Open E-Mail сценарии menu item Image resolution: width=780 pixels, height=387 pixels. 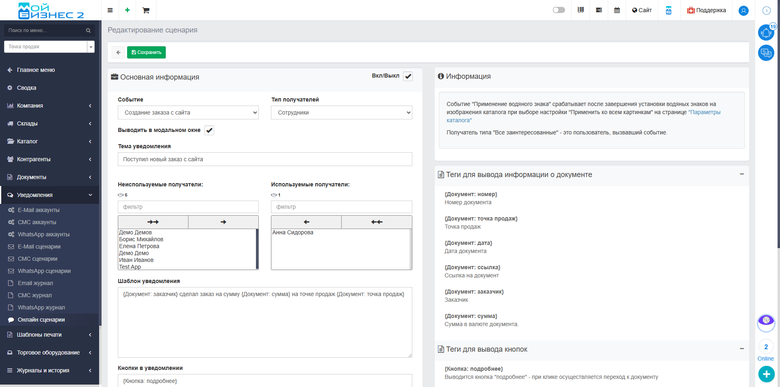point(39,246)
